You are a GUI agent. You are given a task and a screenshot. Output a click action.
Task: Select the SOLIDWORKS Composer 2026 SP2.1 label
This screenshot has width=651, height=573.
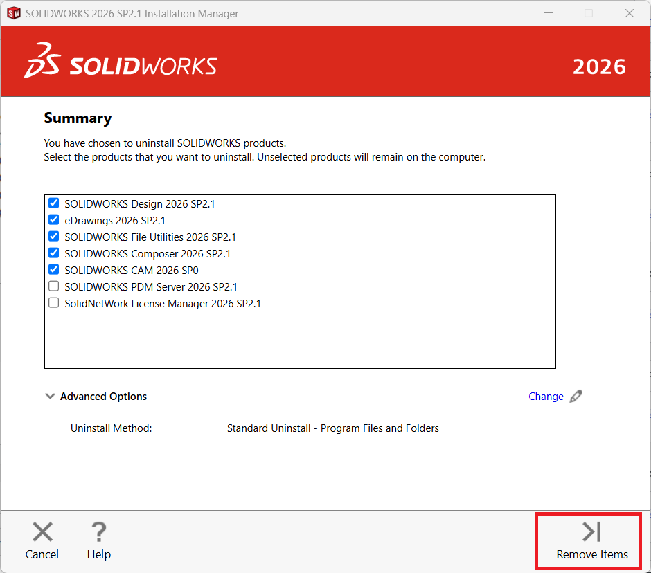click(148, 253)
